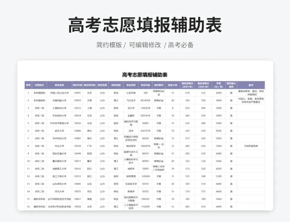Click the major name '会计学'
The height and width of the screenshot is (222, 290).
tap(131, 108)
